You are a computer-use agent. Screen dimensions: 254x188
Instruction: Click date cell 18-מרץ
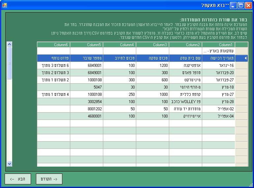pyautogui.click(x=218, y=87)
